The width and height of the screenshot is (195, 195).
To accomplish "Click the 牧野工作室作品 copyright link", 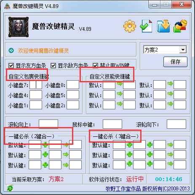I will (147, 189).
